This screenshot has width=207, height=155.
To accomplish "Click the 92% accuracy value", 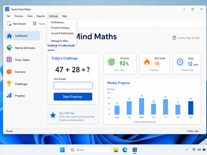I will (124, 64).
